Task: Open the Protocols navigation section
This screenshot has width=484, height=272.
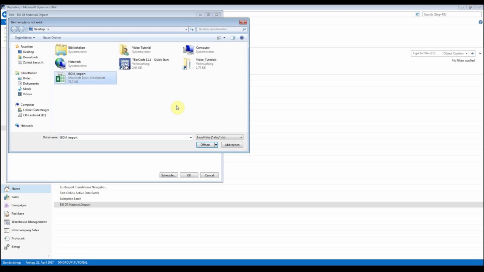Action: (x=25, y=238)
